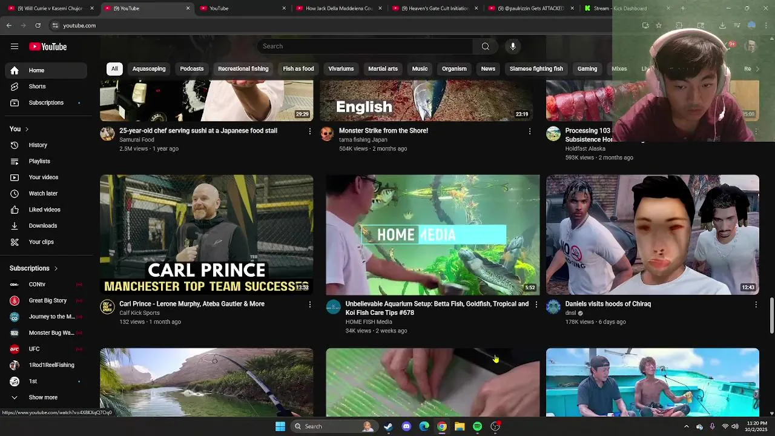Open Daniels visits hoods of Chiraq title
The image size is (775, 436).
[608, 304]
